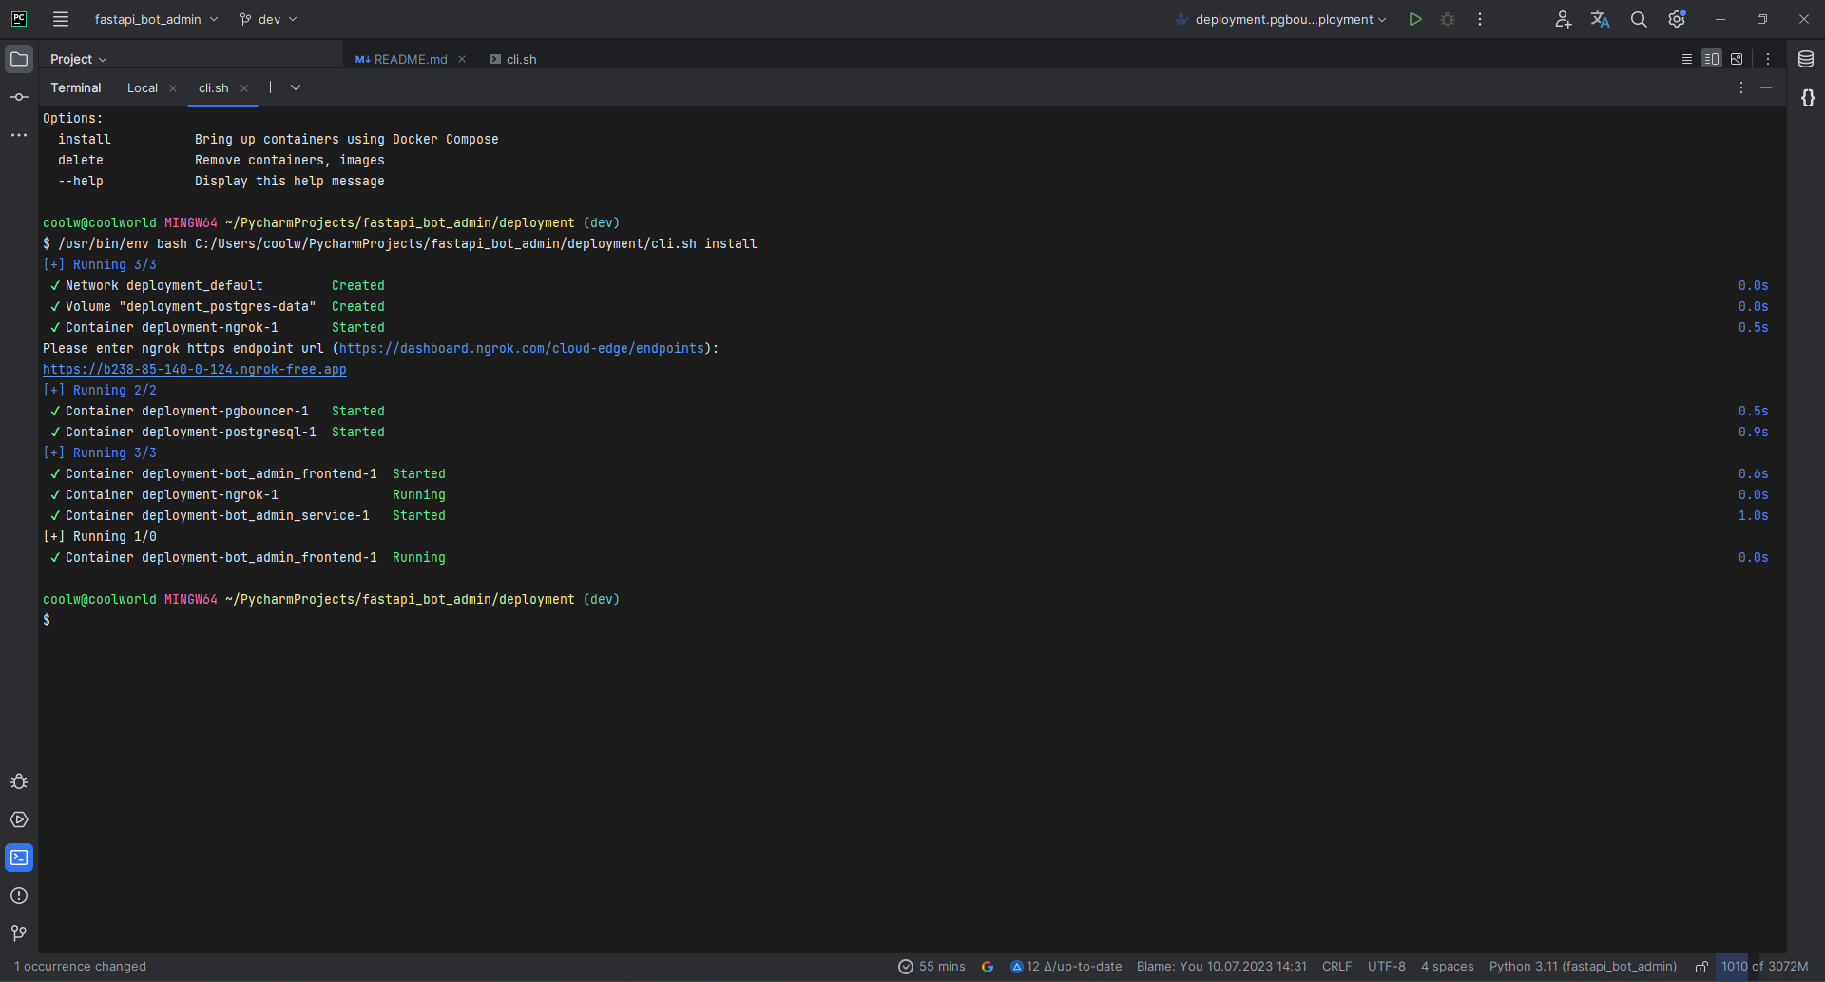This screenshot has height=982, width=1825.
Task: Open the b238 ngrok-free.app URL link
Action: (x=195, y=370)
